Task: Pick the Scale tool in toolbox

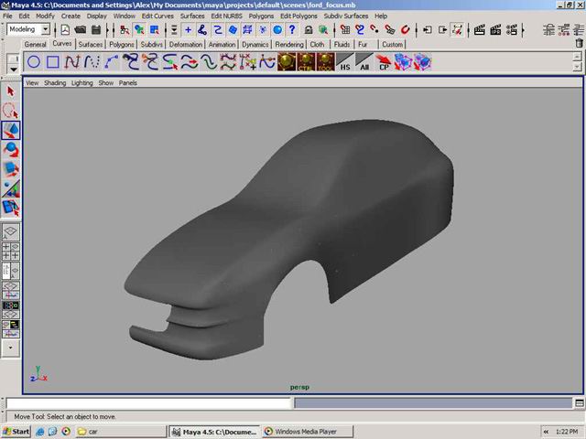Action: (11, 169)
